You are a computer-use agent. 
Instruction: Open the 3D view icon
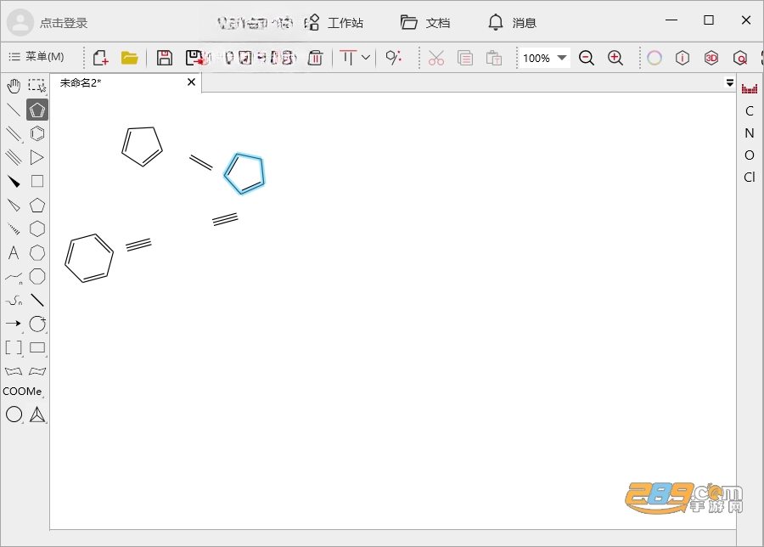(x=711, y=58)
